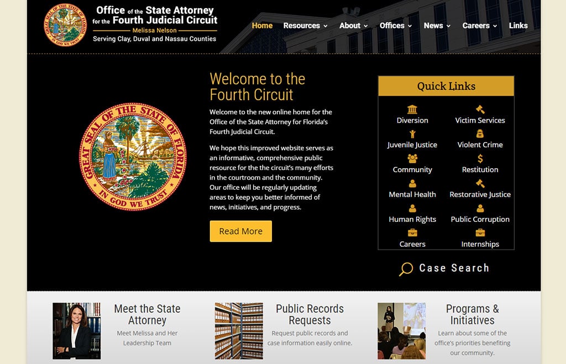Open the Public Corruption quick link

coord(480,219)
